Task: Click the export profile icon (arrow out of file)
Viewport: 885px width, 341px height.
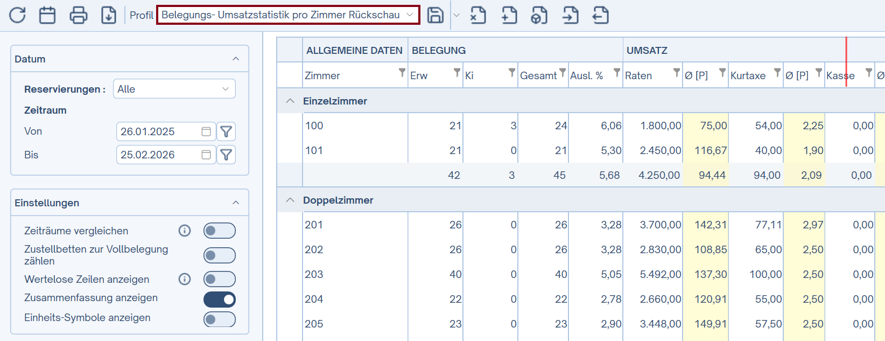Action: pyautogui.click(x=601, y=15)
